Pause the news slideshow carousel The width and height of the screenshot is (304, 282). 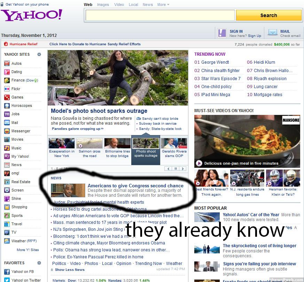176,169
